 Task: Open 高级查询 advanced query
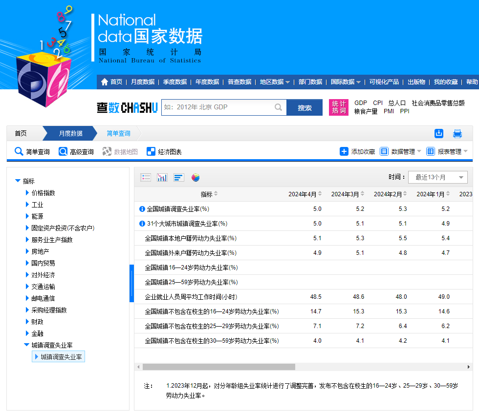point(76,152)
